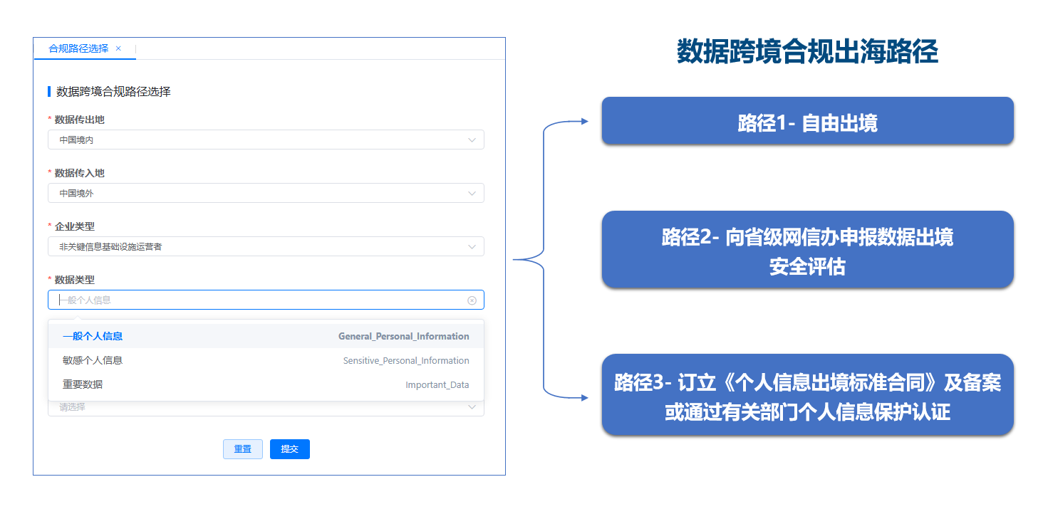Focus the 数据类型 search input
The width and height of the screenshot is (1048, 509).
(x=256, y=300)
